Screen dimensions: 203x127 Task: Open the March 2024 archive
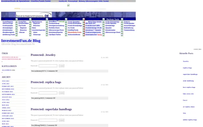pos(6,110)
